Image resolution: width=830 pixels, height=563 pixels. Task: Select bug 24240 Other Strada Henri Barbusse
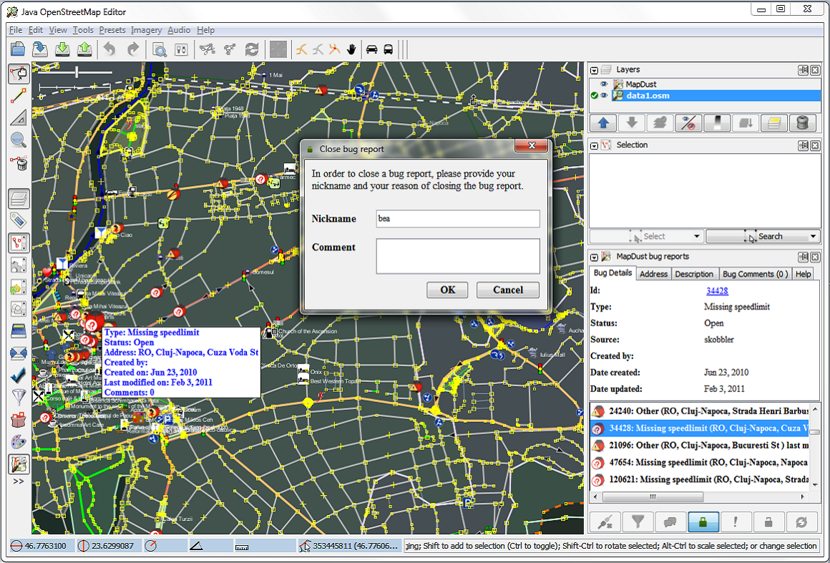tap(699, 411)
